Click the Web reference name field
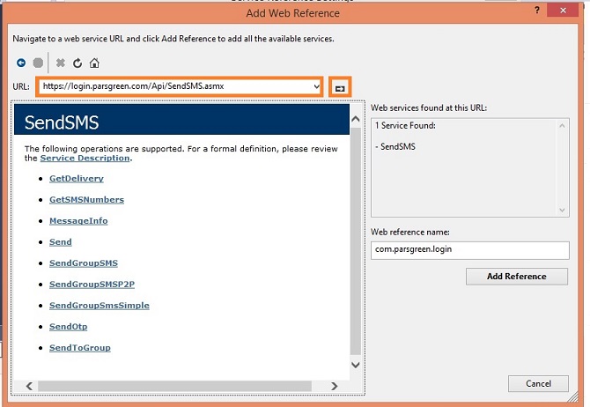 (470, 250)
